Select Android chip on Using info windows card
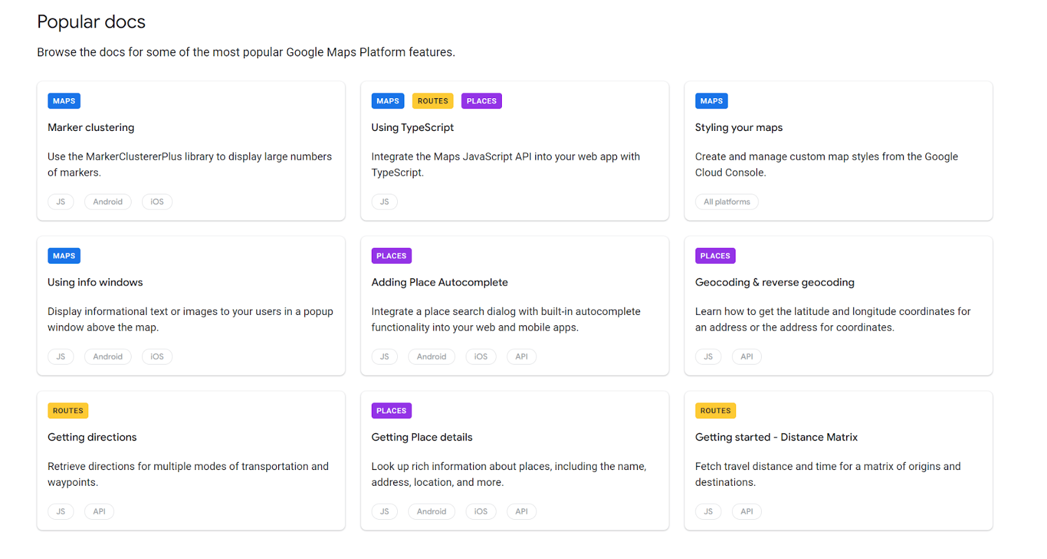The image size is (1047, 559). pos(108,357)
